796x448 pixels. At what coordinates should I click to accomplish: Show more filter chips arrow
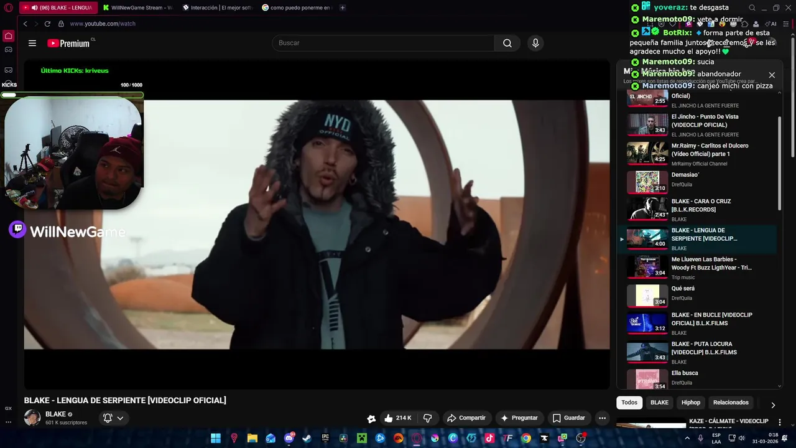pyautogui.click(x=773, y=405)
